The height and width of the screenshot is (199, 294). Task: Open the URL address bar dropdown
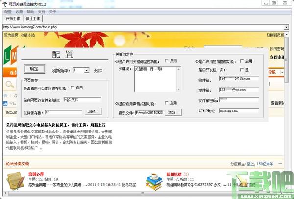coord(286,27)
